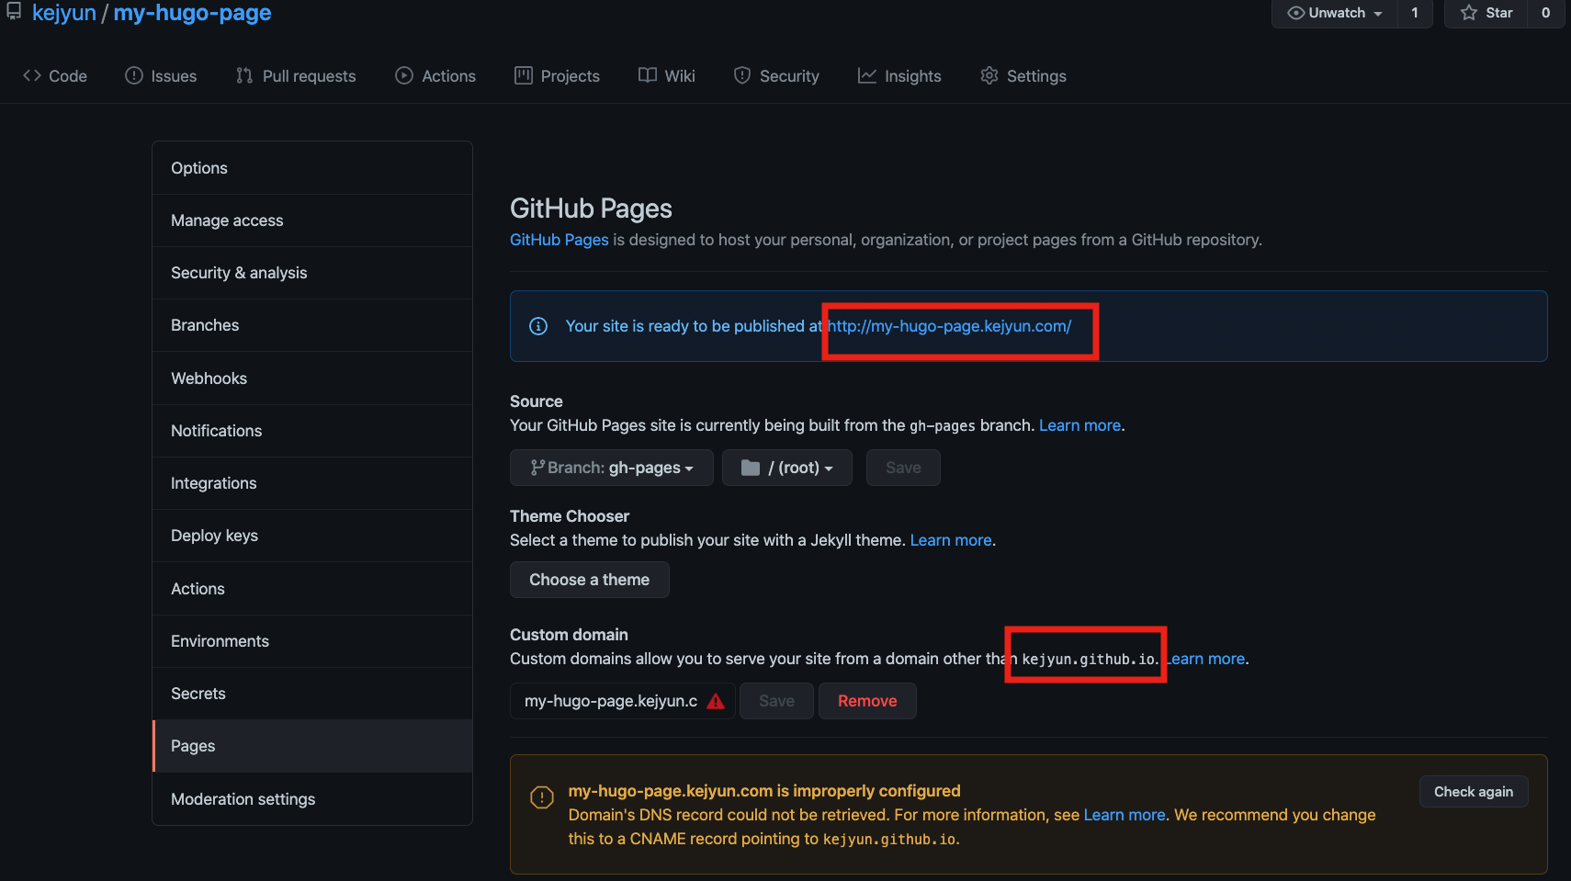This screenshot has width=1571, height=881.
Task: Click the Code tab angle-brackets icon
Action: click(x=32, y=75)
